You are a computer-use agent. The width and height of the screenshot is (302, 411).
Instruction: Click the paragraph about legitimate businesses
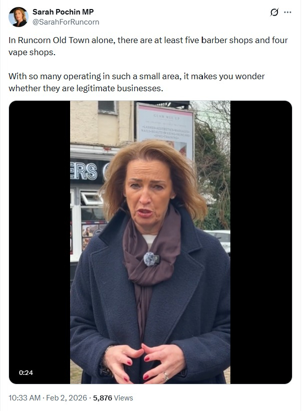click(x=136, y=82)
